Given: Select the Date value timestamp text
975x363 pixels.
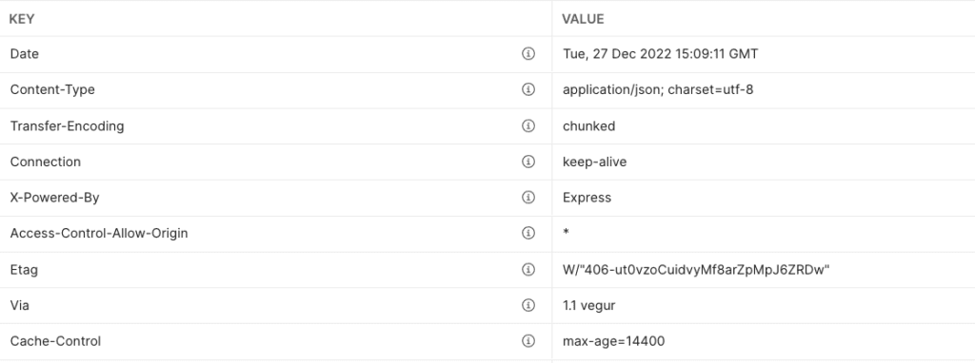Looking at the screenshot, I should tap(661, 54).
